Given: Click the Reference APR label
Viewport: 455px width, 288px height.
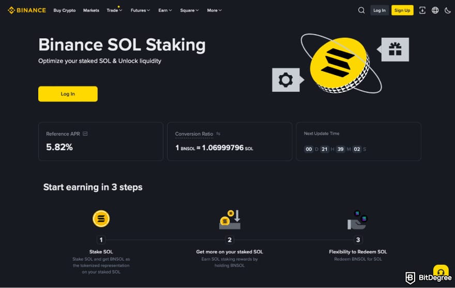Looking at the screenshot, I should click(63, 134).
